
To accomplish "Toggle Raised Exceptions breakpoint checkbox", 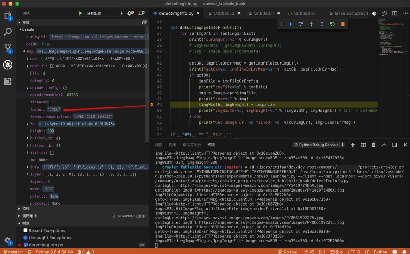I will pyautogui.click(x=25, y=230).
